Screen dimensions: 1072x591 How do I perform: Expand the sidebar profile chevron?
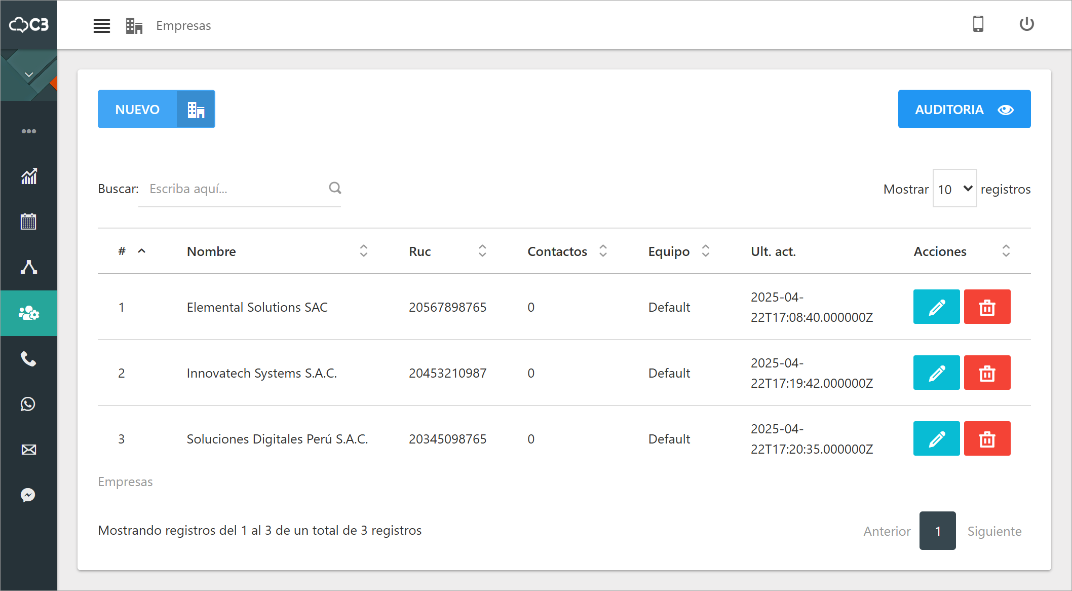(29, 75)
